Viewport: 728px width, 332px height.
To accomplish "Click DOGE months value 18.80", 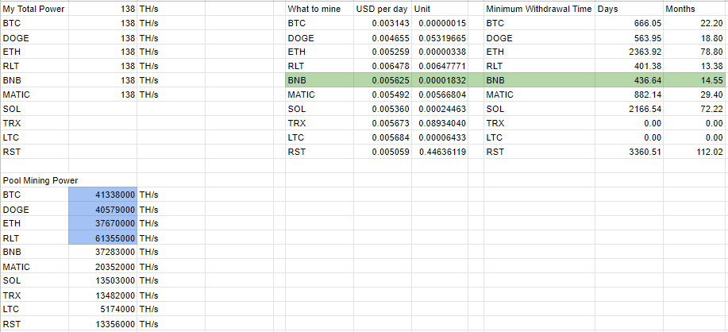I will click(x=695, y=37).
